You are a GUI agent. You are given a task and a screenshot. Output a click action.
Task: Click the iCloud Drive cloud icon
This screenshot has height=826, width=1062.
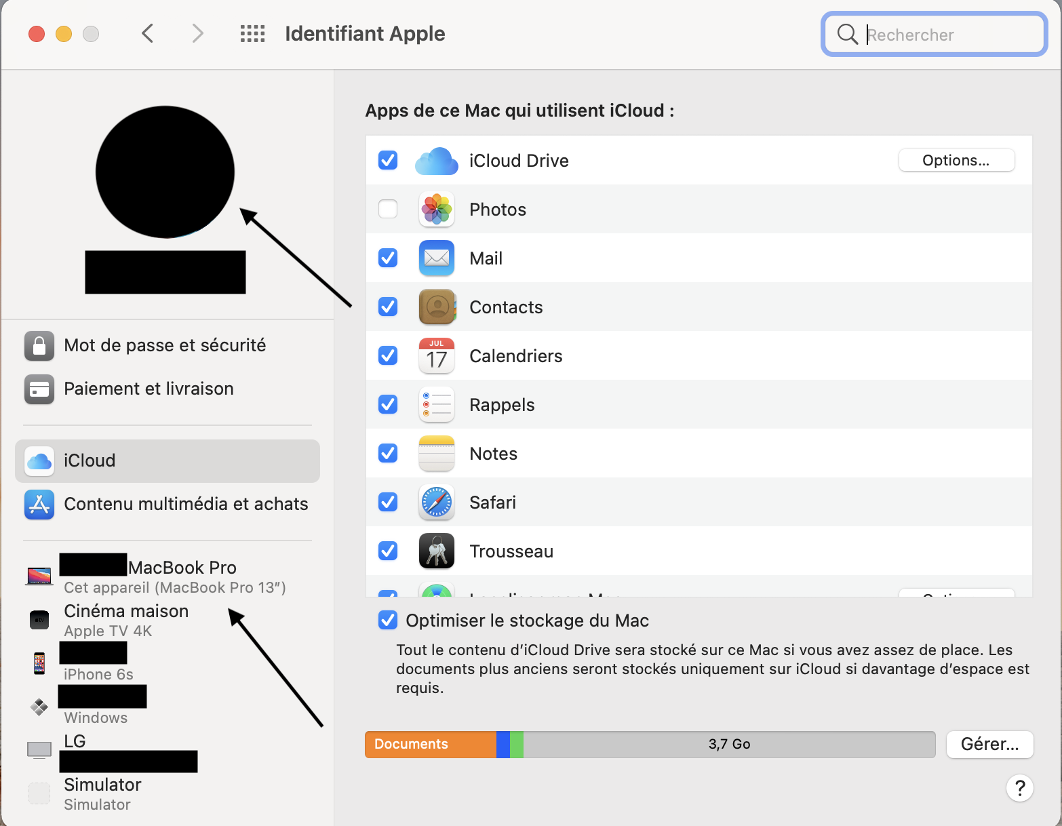point(436,161)
